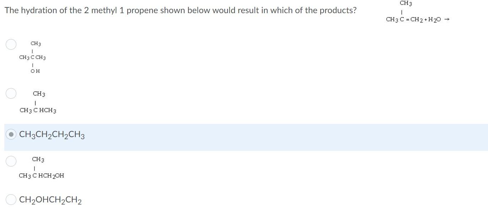Choose the fourth answer radio button

tap(11, 161)
